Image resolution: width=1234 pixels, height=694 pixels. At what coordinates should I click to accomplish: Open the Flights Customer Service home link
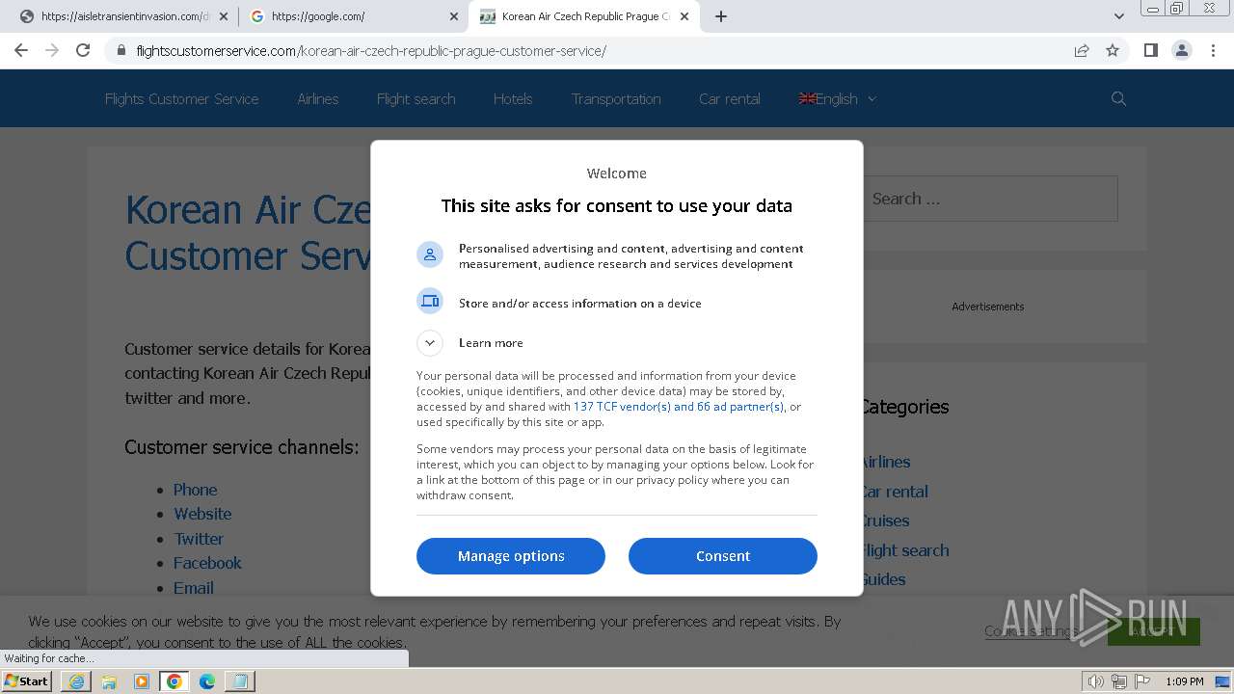coord(181,98)
